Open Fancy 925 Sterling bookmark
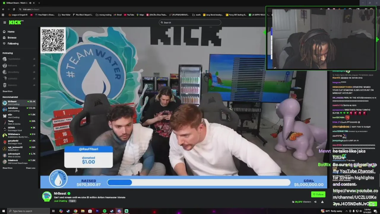Viewport: 380px width, 214px height. click(236, 15)
